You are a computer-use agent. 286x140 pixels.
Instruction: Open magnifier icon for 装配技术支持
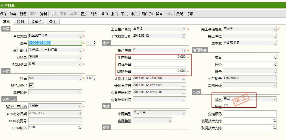click(274, 121)
